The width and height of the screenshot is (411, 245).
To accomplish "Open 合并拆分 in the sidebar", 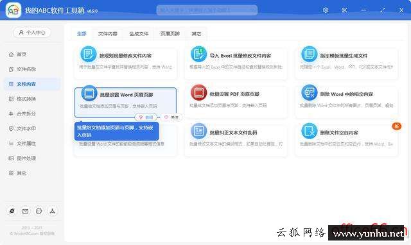I will [x=26, y=114].
